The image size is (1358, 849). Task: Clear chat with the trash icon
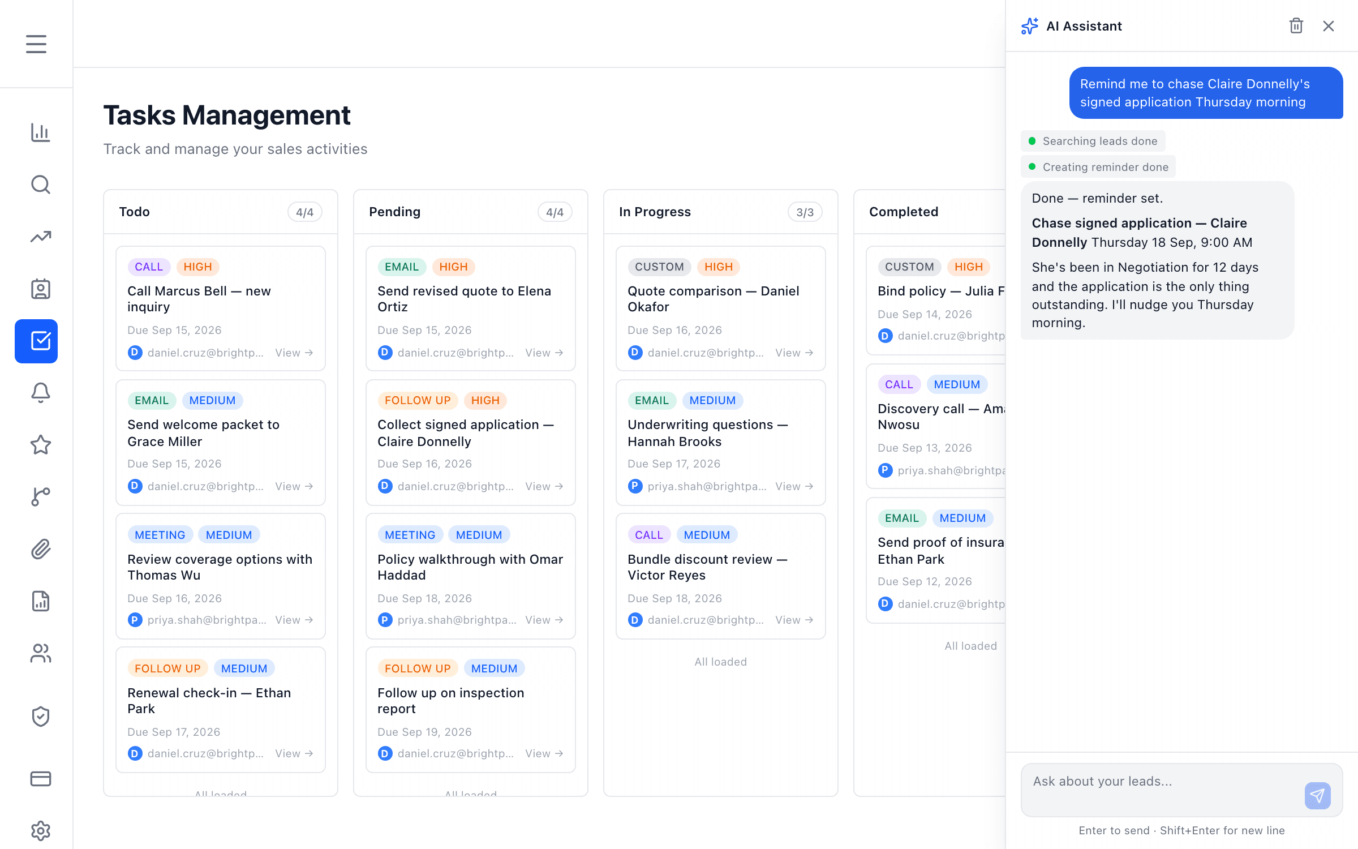coord(1296,26)
